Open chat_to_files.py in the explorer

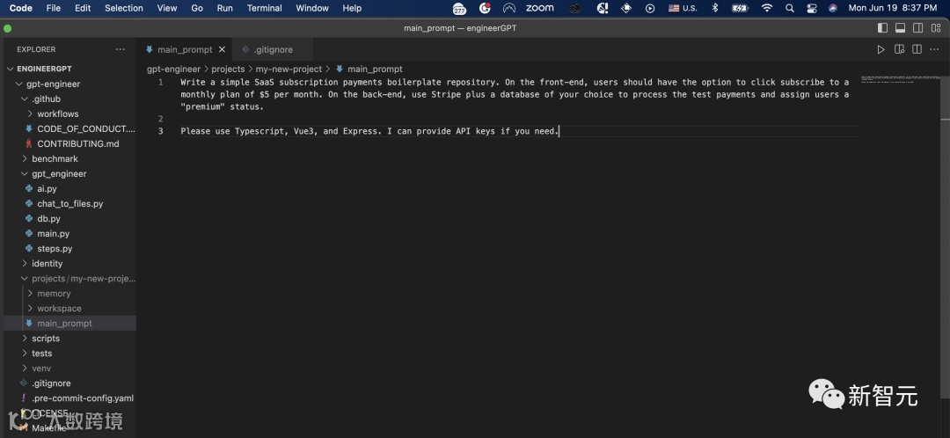click(x=69, y=203)
